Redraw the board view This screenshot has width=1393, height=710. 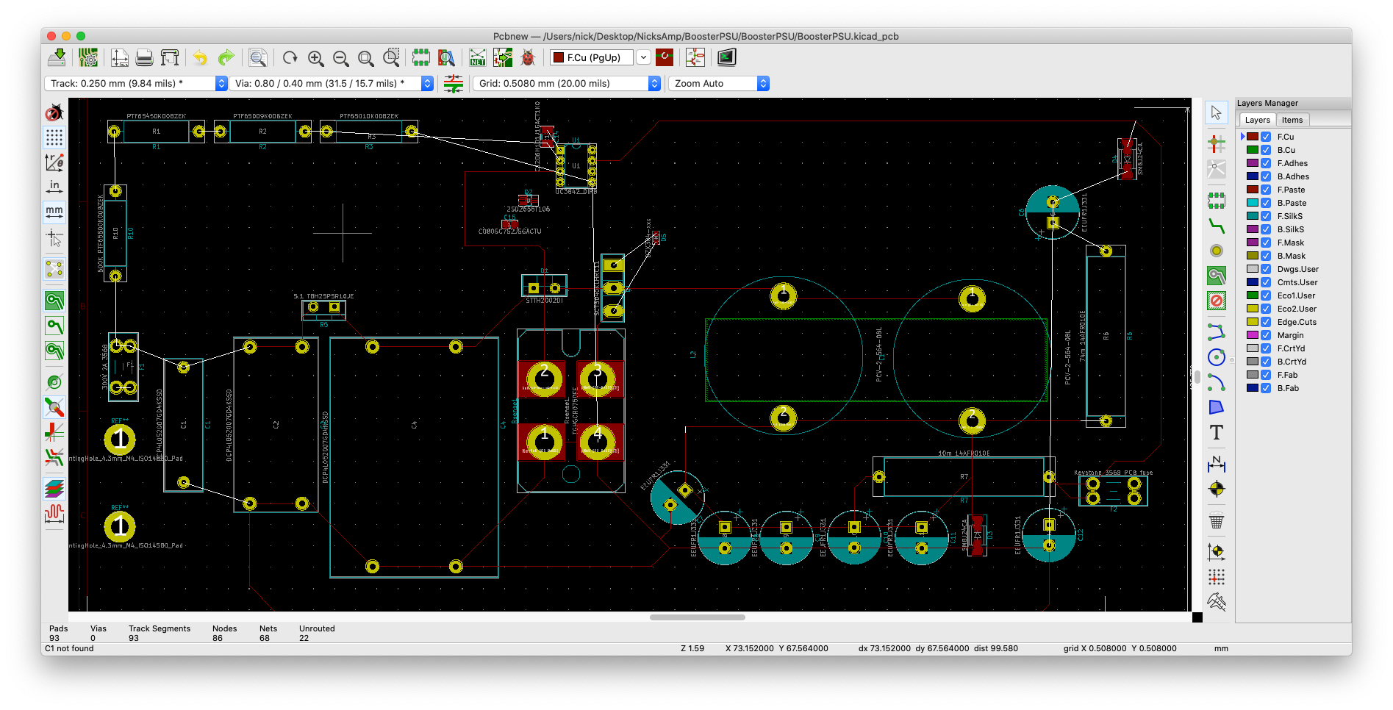click(x=290, y=57)
